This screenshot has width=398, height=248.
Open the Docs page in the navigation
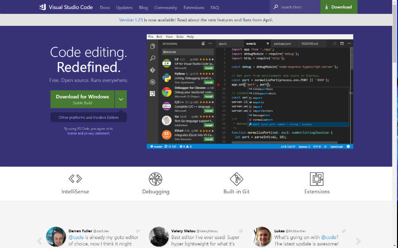click(x=105, y=7)
